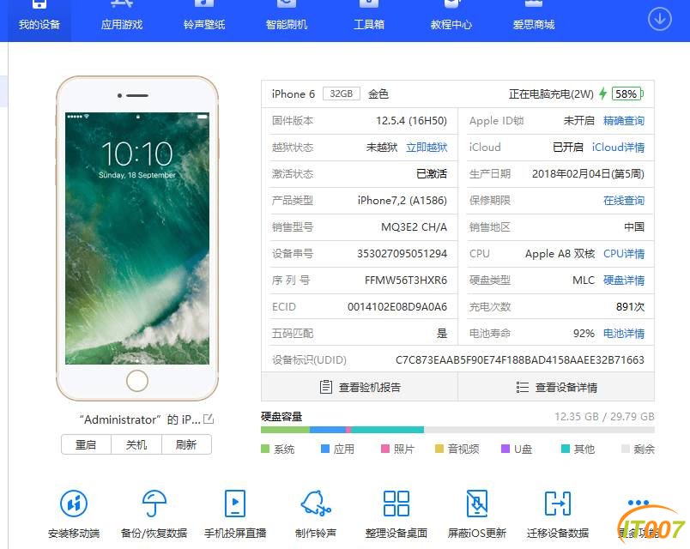Click the 891次 charge count
The image size is (690, 549).
630,306
